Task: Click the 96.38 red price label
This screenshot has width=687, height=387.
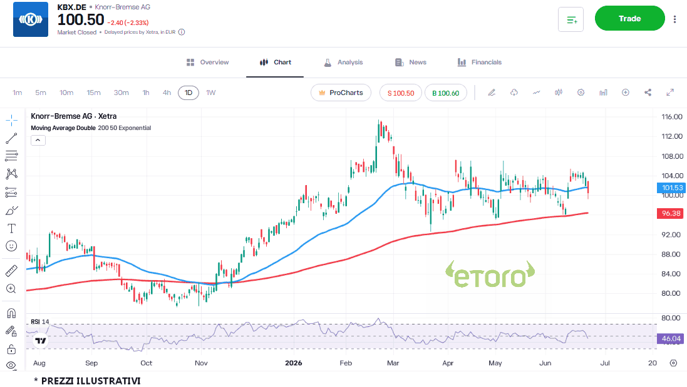Action: point(671,213)
